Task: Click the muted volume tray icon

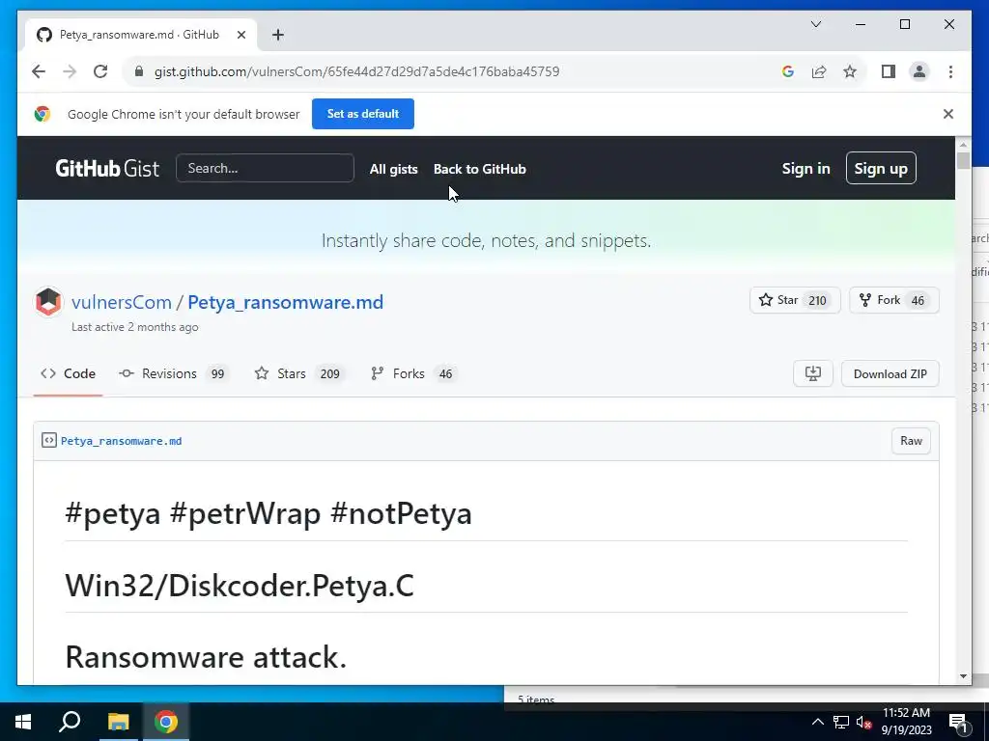Action: click(x=863, y=722)
